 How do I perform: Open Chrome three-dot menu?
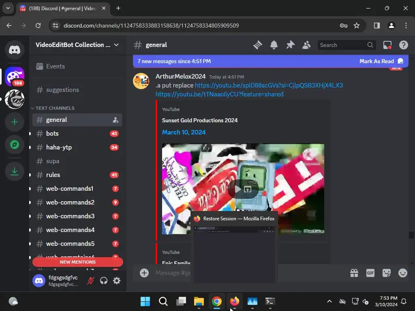406,26
